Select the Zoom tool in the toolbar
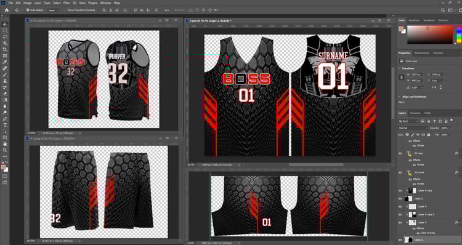Viewport: 462px width, 245px height. coord(5,150)
